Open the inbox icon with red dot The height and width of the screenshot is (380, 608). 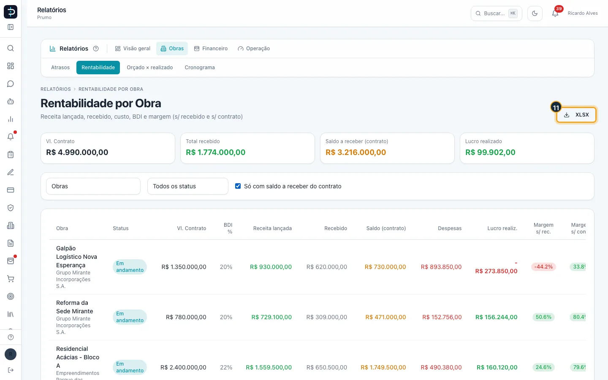pyautogui.click(x=11, y=261)
